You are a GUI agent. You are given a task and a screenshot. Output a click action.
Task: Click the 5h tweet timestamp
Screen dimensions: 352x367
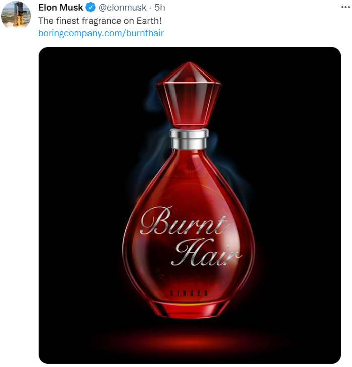point(160,8)
